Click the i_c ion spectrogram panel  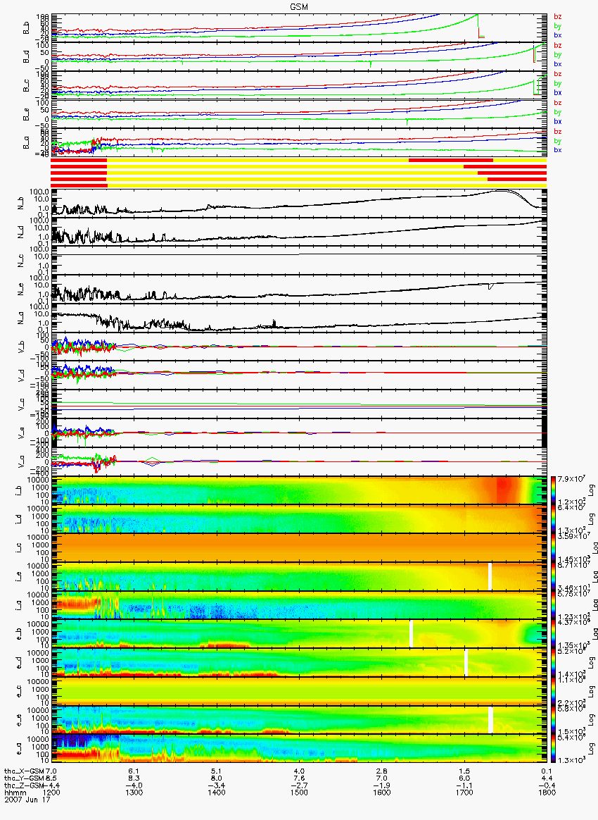click(x=299, y=548)
